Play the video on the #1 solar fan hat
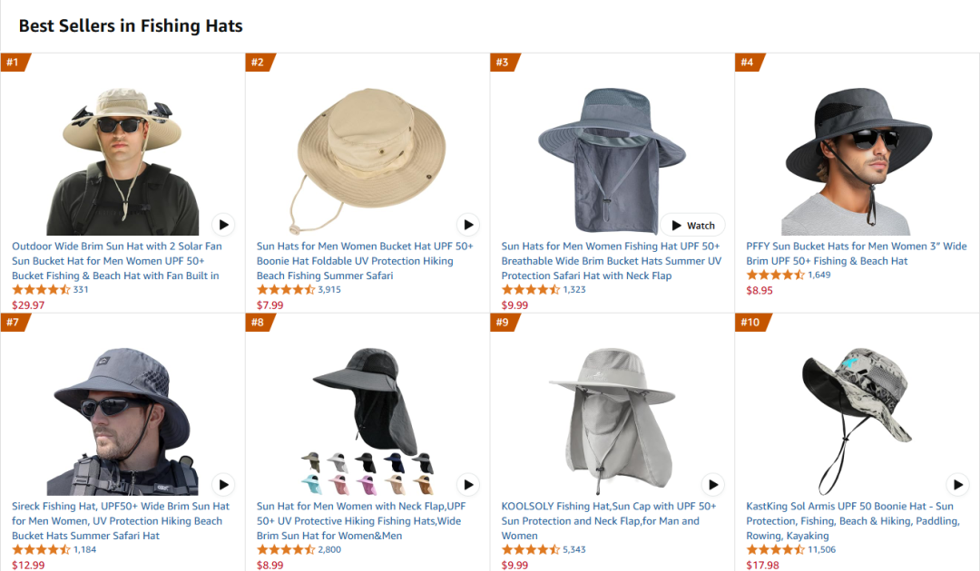 click(223, 224)
